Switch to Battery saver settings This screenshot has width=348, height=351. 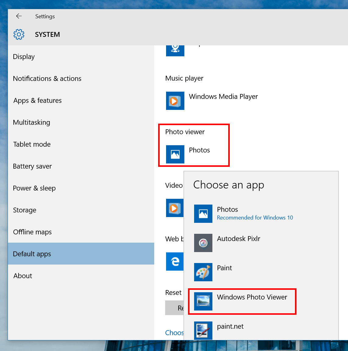(32, 166)
